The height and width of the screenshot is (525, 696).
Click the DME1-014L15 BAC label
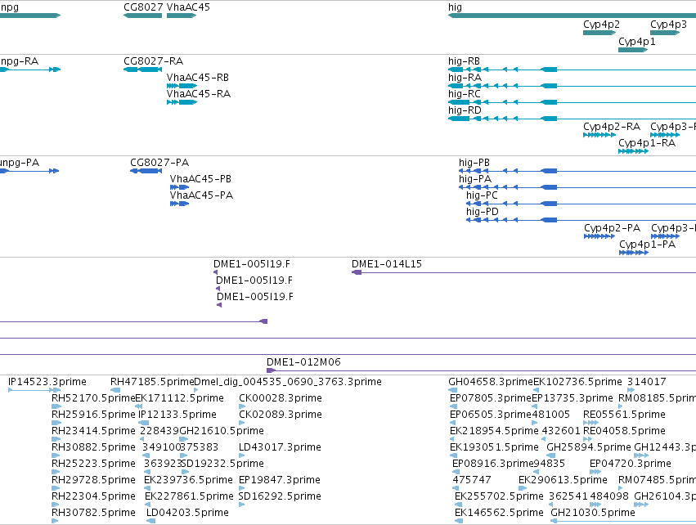point(387,264)
